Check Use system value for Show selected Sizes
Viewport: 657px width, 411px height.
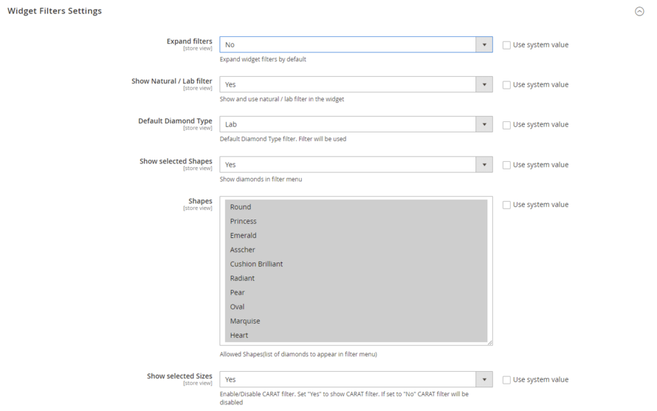(506, 380)
